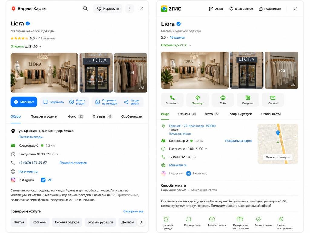This screenshot has height=233, width=310.
Task: Click the 48 оценок link in 2GIS
Action: point(177,37)
